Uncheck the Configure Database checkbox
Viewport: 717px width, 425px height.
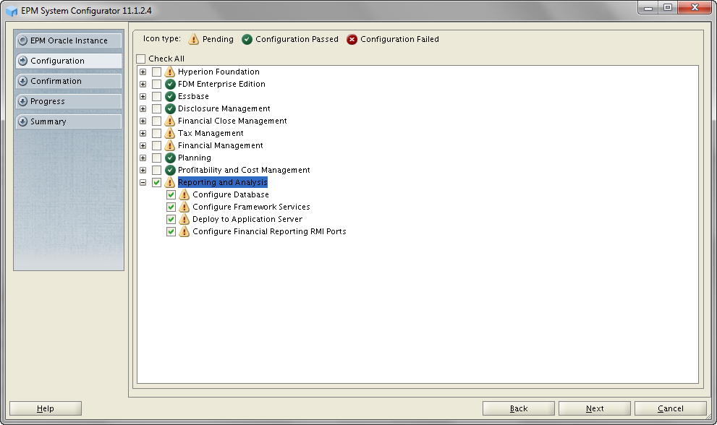(x=171, y=194)
